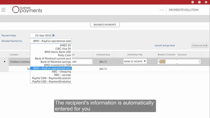
Task: Click the $84.75 amount in Endless row
Action: [x=103, y=62]
